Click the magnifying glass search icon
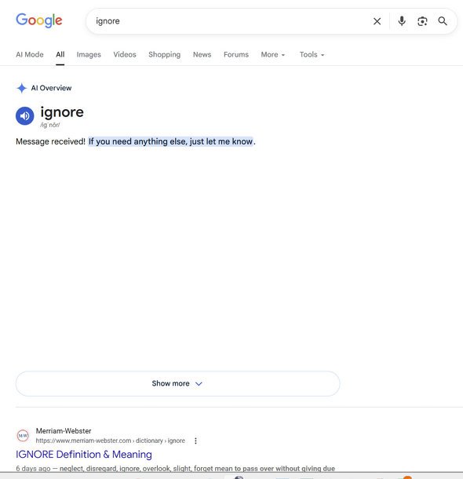The image size is (463, 479). (x=443, y=21)
